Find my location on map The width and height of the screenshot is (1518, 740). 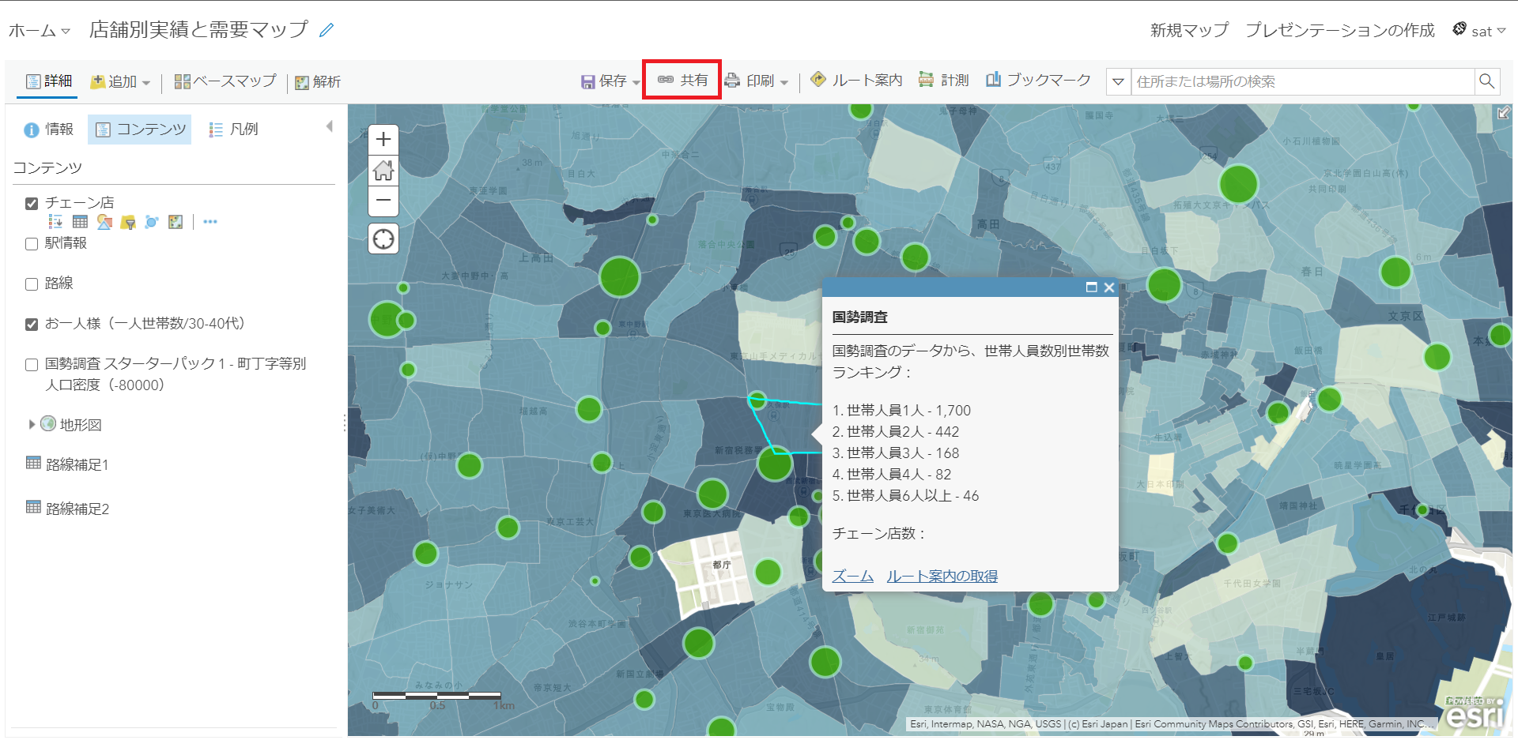tap(383, 239)
